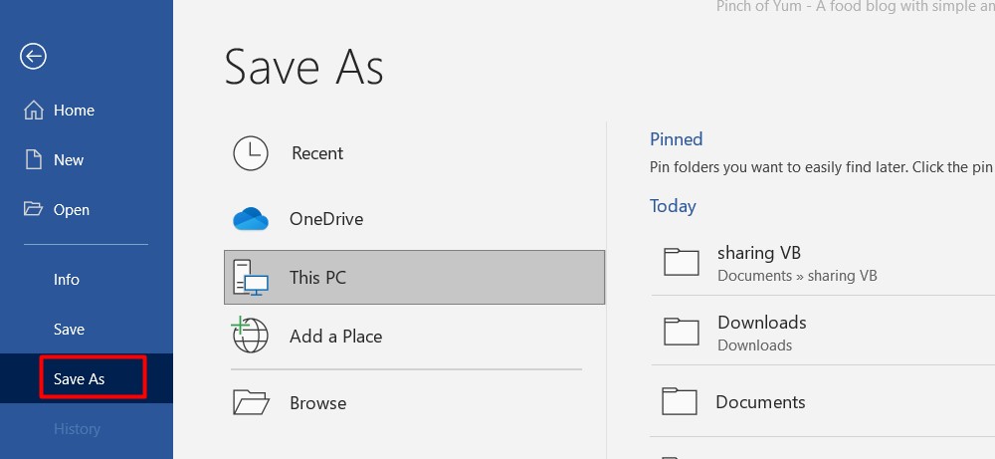Click the New document icon
Viewport: 995px width, 459px height.
34,160
